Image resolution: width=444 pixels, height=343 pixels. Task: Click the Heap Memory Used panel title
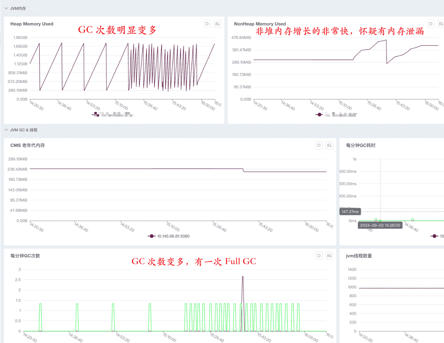point(32,24)
